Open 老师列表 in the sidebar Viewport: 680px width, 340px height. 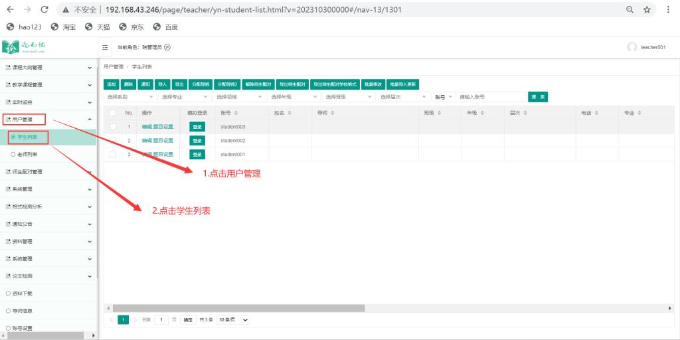[x=27, y=154]
